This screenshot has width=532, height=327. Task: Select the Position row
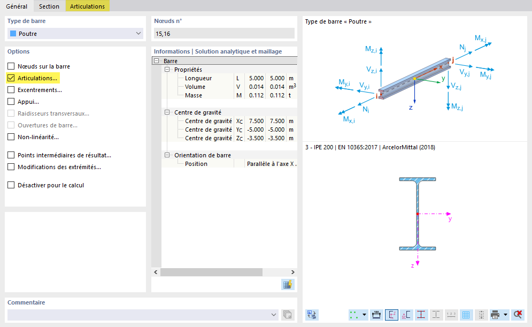[x=229, y=164]
